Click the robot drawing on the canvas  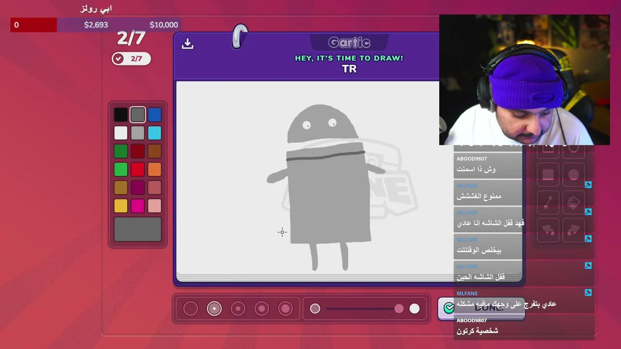[x=326, y=187]
